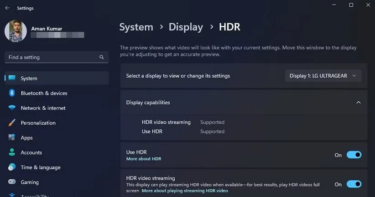Open the Display 1: LG ULTRAGEAR dropdown
The height and width of the screenshot is (197, 375).
pos(323,76)
